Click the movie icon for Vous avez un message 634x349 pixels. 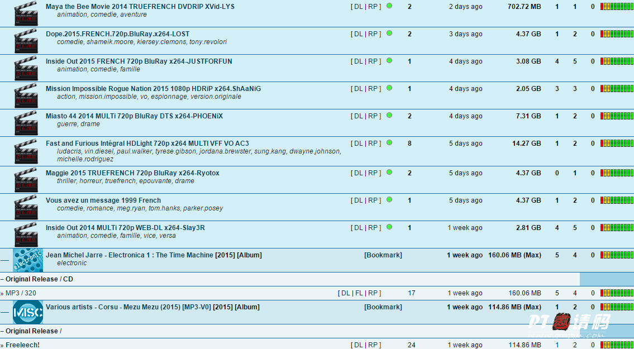(26, 208)
